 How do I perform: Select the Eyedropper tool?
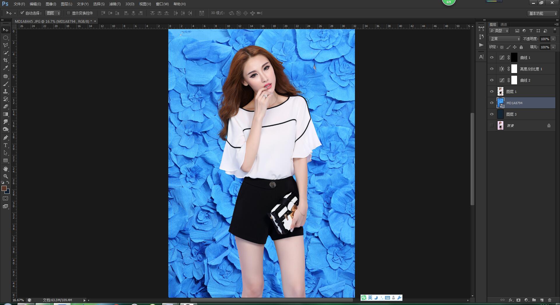point(6,68)
